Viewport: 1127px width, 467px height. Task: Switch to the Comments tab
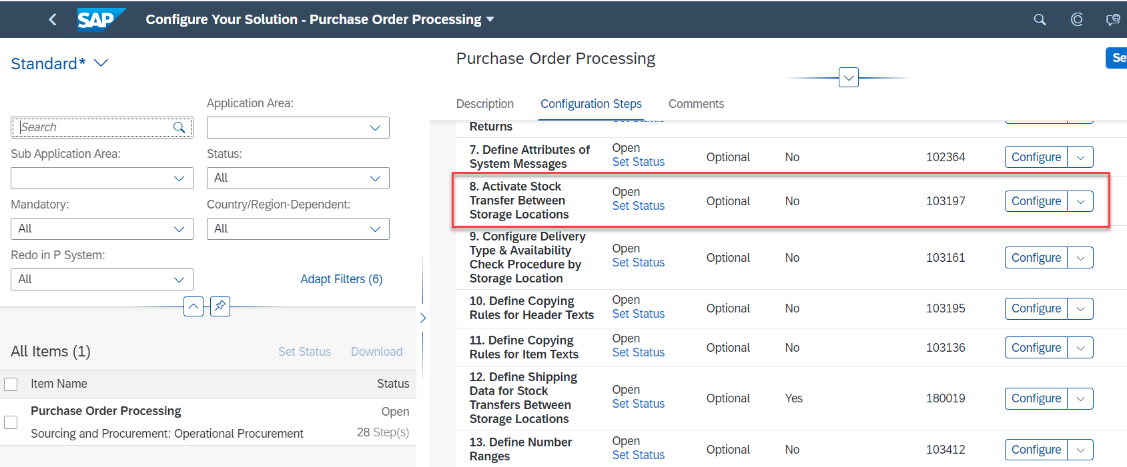696,104
